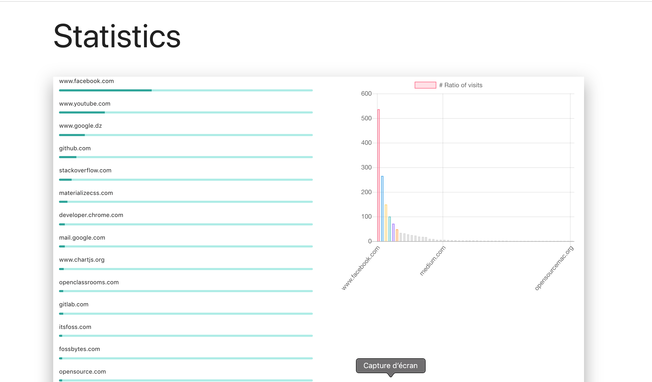Select the mail.google.com entry
The height and width of the screenshot is (382, 652).
click(82, 238)
